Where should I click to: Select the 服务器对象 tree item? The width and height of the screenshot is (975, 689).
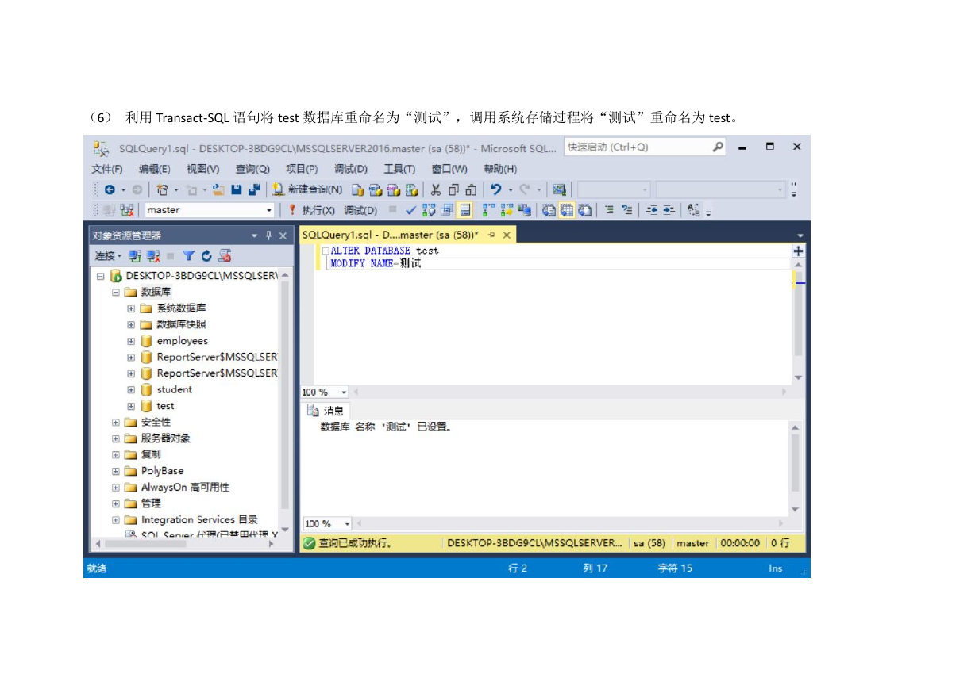click(165, 438)
